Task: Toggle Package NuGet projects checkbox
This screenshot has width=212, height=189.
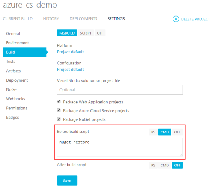Action: 59,119
